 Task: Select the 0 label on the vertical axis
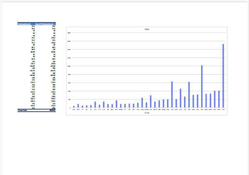click(70, 108)
